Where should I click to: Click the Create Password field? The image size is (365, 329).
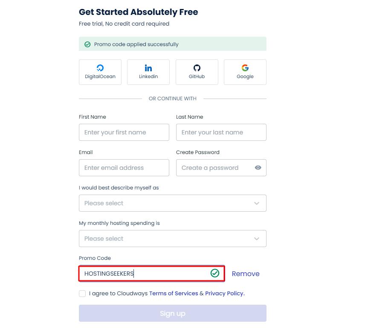coord(215,168)
